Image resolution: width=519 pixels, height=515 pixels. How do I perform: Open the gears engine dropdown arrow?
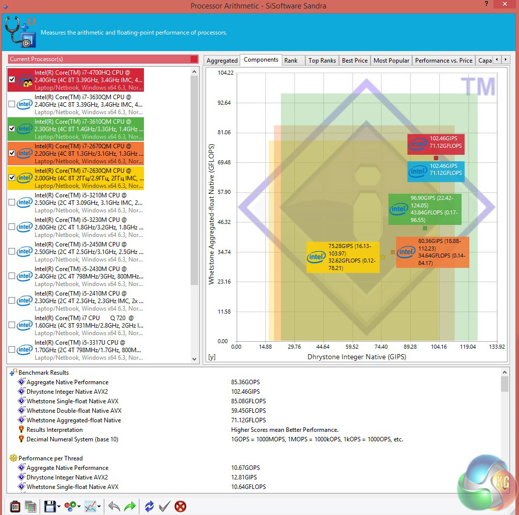(79, 506)
